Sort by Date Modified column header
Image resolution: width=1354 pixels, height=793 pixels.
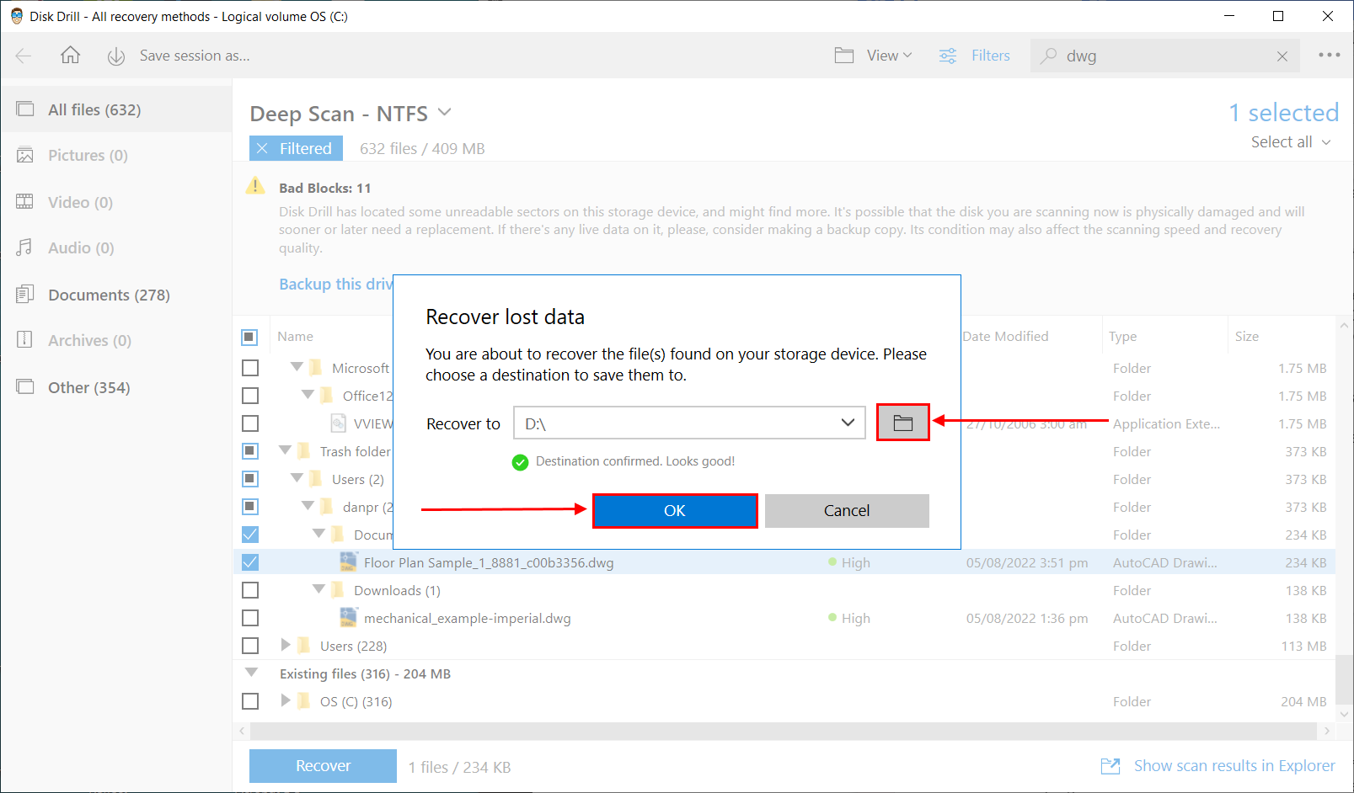point(1005,337)
